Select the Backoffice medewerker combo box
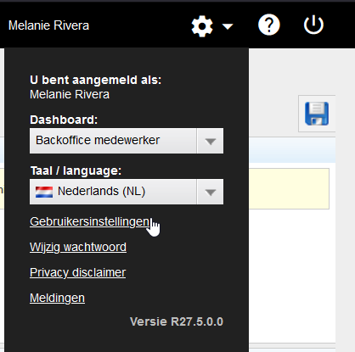The image size is (355, 352). (x=127, y=141)
